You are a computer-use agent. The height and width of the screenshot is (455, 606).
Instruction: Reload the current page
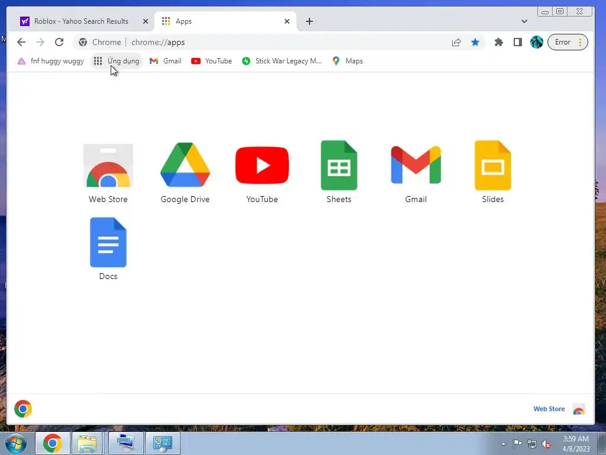point(59,42)
